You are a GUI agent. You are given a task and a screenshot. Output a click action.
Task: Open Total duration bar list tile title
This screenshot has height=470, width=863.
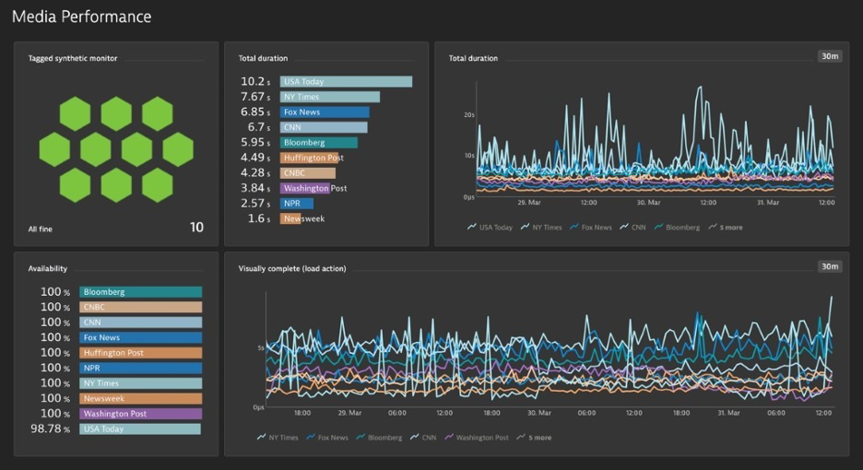(x=263, y=58)
